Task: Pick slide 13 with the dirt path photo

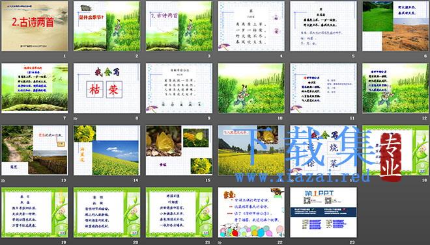Action: pyautogui.click(x=35, y=150)
